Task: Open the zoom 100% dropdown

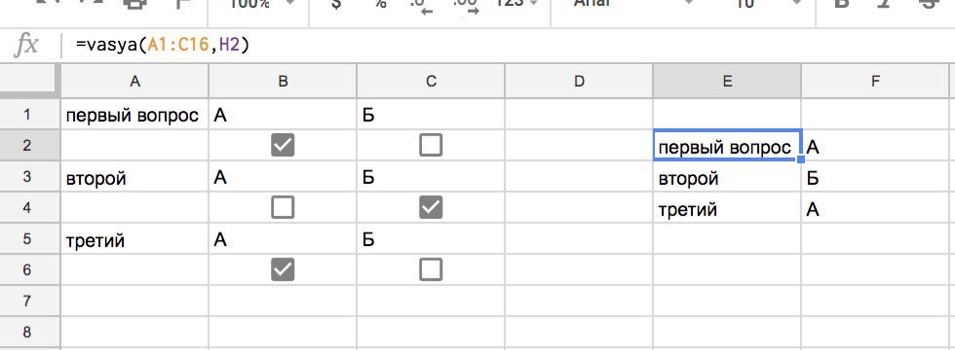Action: 261,4
